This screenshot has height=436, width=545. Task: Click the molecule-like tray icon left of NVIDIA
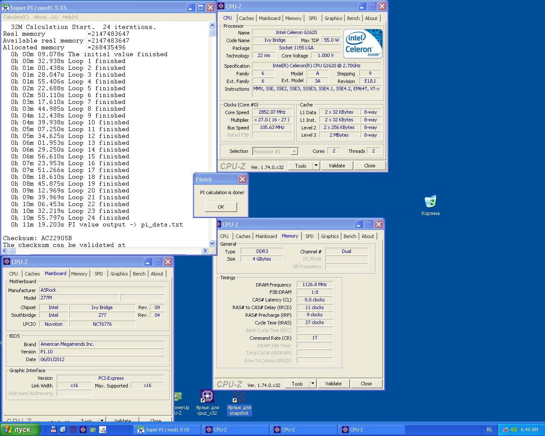(505, 430)
